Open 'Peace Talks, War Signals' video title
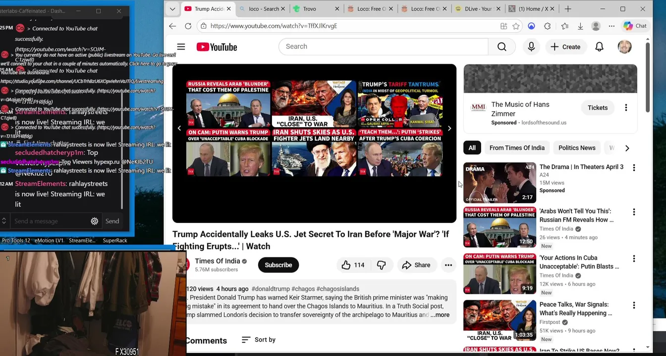Viewport: 666px width, 356px height. point(575,309)
